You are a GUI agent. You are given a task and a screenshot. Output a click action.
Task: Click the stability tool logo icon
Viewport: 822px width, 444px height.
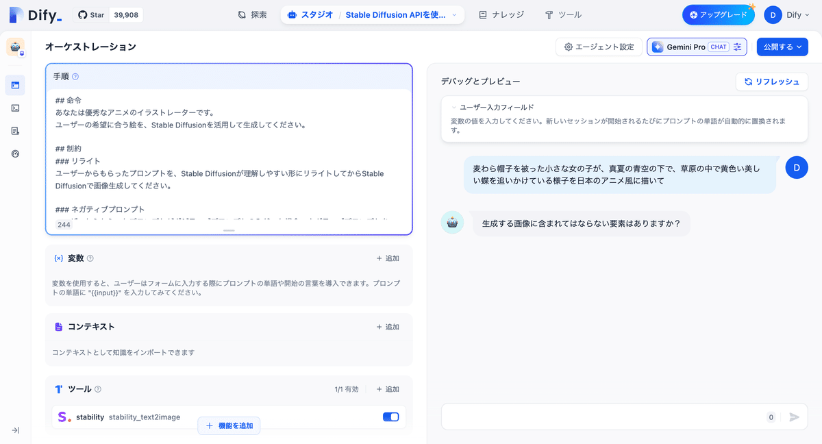(x=64, y=417)
